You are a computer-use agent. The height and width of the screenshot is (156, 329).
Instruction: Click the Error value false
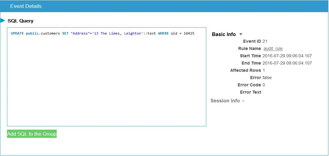pyautogui.click(x=267, y=78)
